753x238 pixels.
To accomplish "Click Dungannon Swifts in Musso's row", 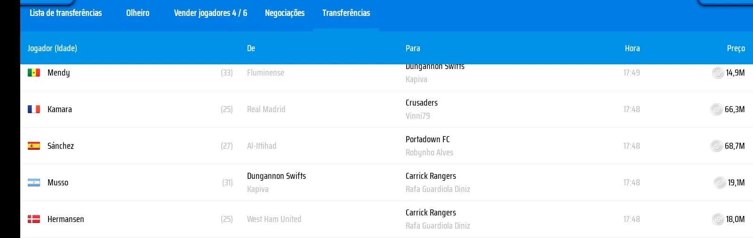I will pos(277,176).
